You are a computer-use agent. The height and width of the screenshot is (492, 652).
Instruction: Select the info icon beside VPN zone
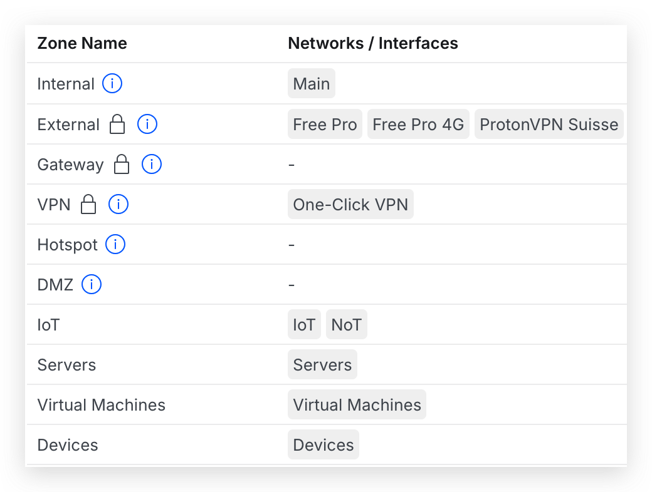118,204
